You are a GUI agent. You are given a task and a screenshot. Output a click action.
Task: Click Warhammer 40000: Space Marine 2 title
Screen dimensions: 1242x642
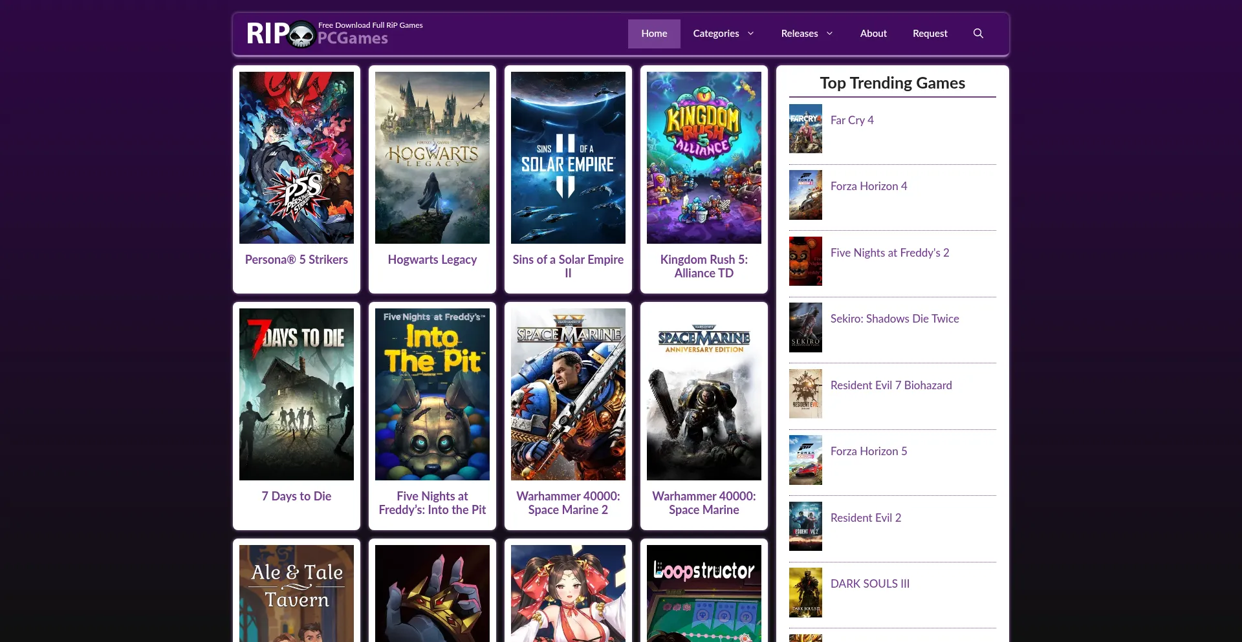pyautogui.click(x=568, y=503)
